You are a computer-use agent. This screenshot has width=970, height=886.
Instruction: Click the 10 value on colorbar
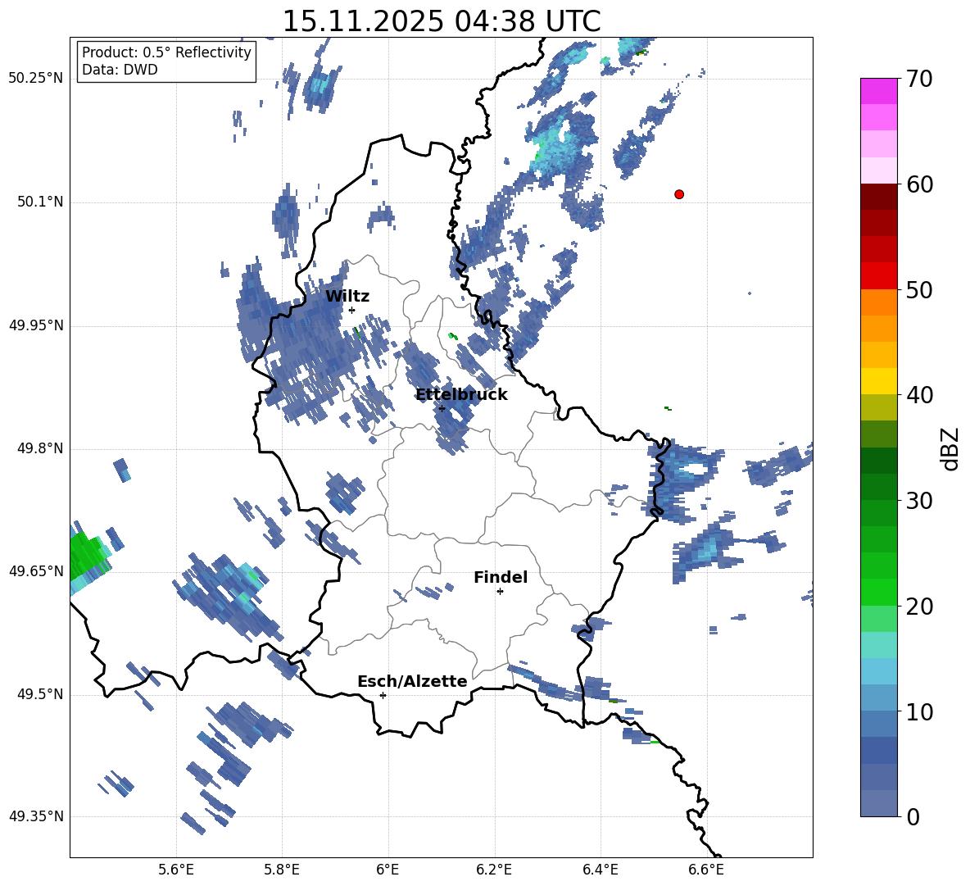click(919, 711)
